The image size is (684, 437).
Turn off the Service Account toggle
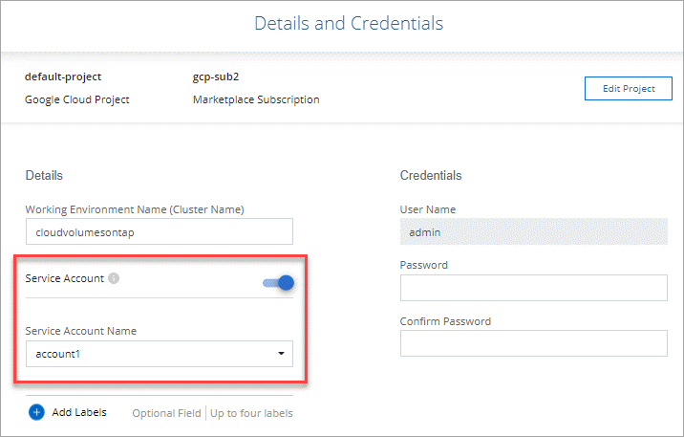pos(279,283)
